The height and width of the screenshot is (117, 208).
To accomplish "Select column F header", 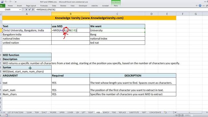I will [x=183, y=14].
